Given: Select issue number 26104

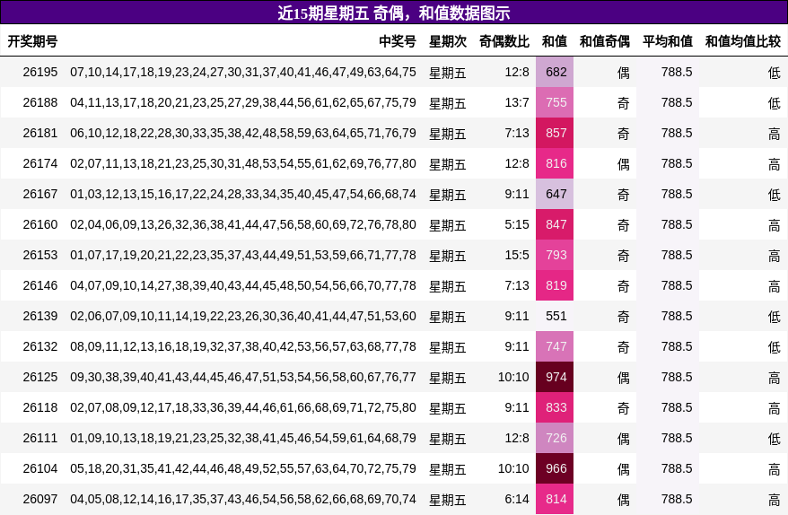Looking at the screenshot, I should point(40,468).
